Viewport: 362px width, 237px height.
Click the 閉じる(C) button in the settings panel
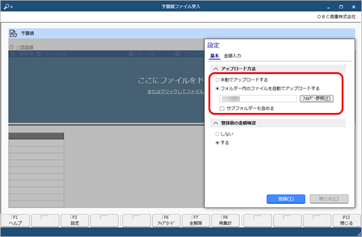(329, 199)
